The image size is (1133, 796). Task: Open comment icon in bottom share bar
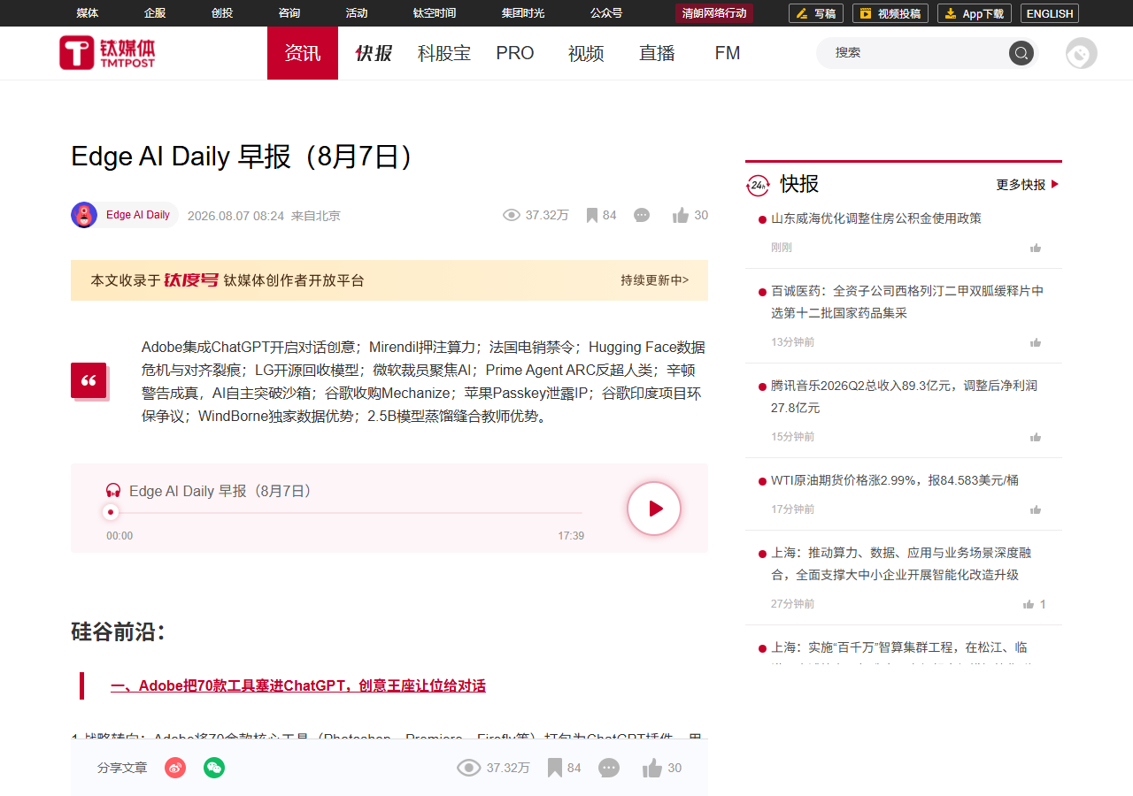pos(609,768)
